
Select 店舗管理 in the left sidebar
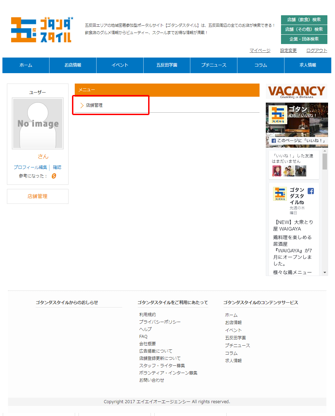tap(37, 196)
